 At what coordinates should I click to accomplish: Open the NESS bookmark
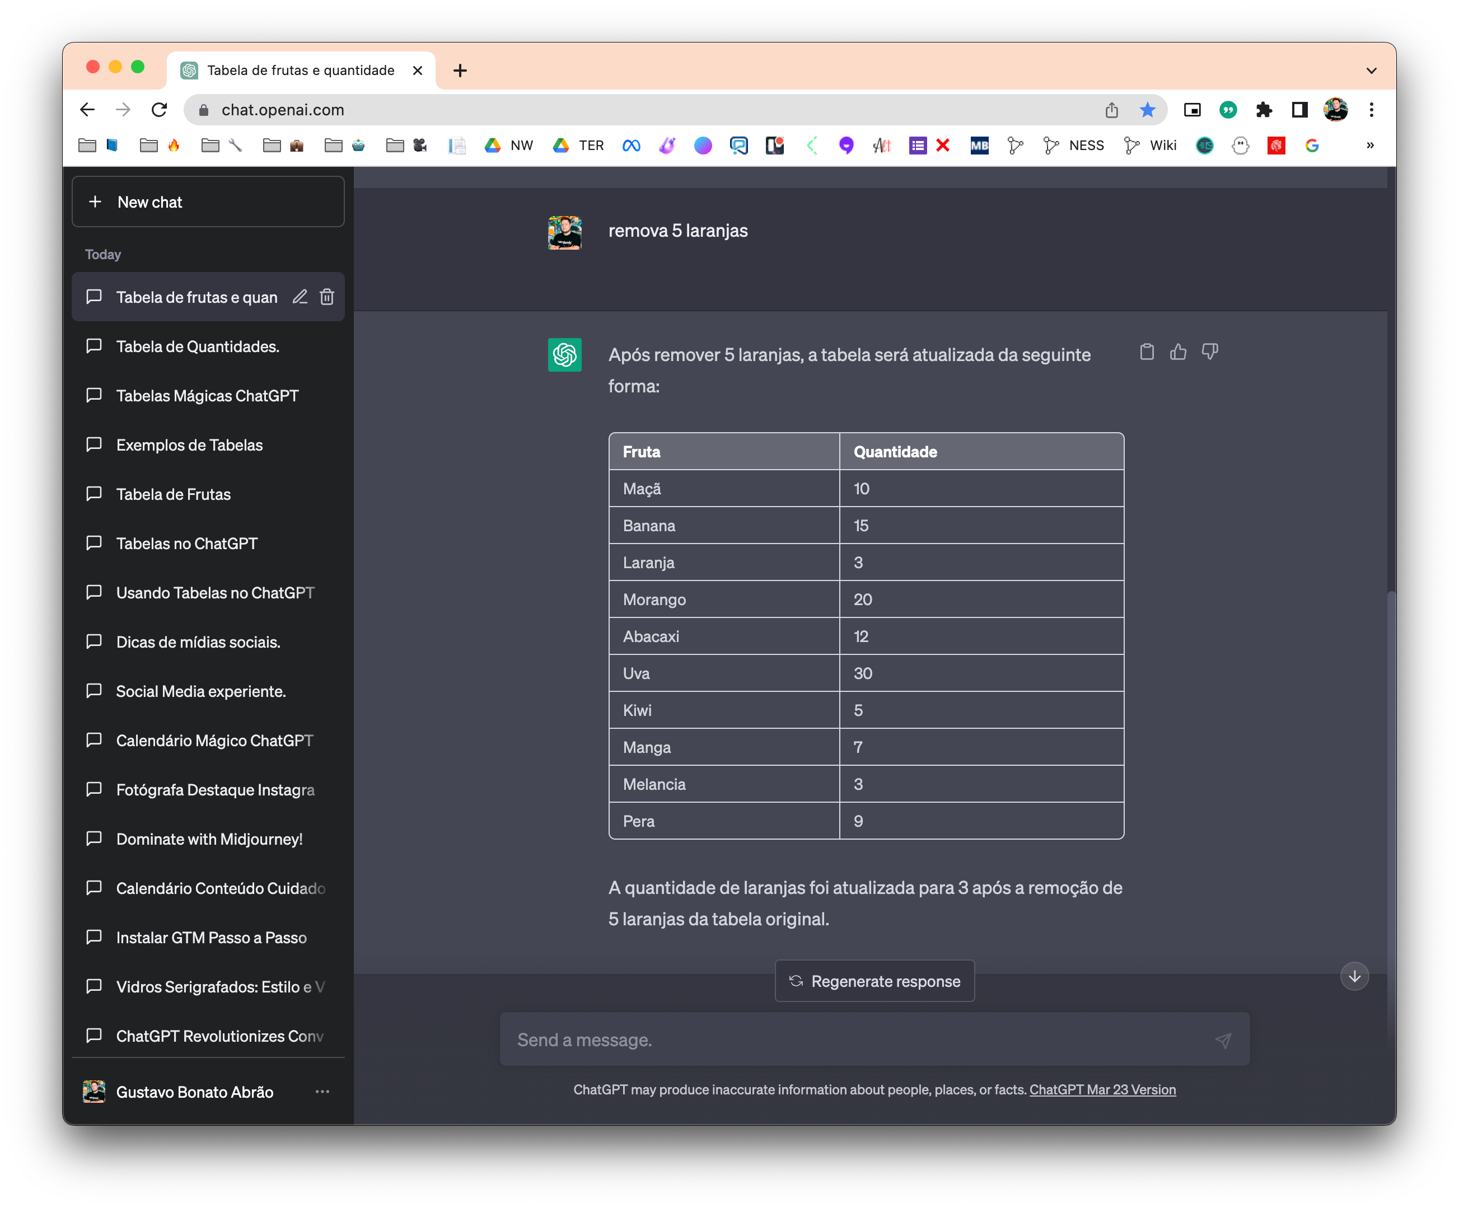1073,145
